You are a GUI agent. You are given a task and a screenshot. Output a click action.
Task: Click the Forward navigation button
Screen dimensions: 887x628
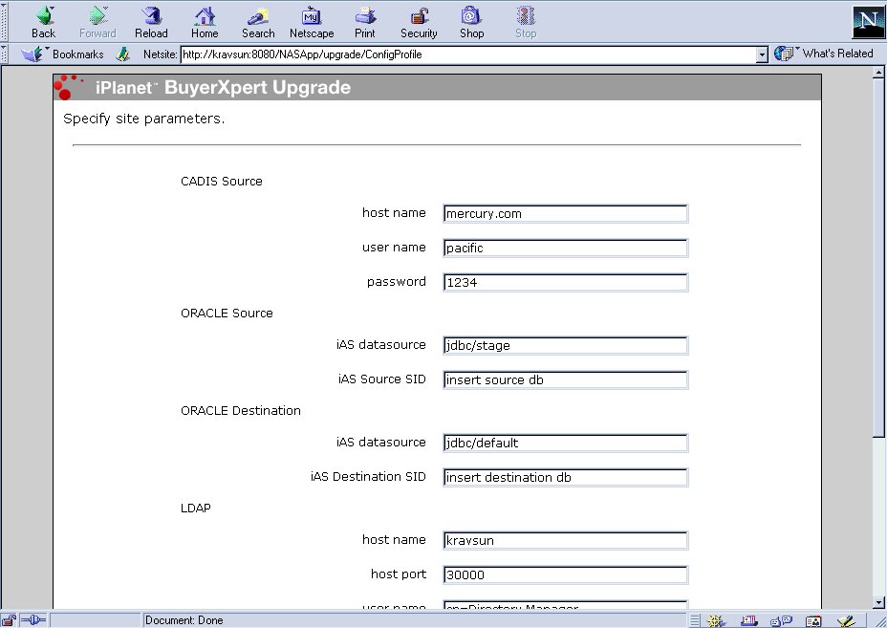coord(97,23)
